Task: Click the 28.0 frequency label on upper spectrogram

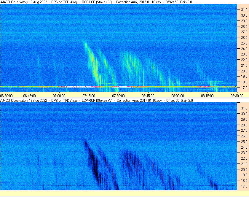Action: point(244,26)
